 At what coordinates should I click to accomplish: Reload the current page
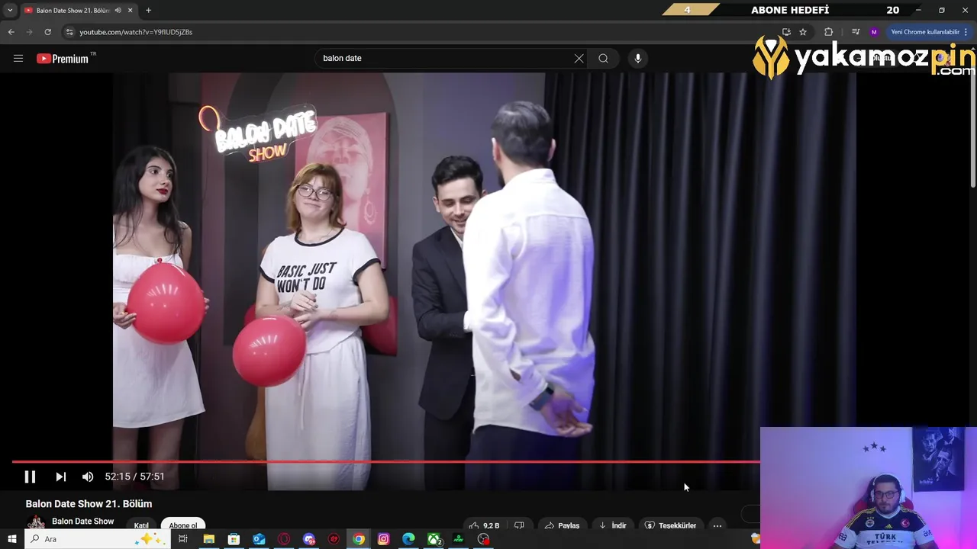tap(47, 32)
